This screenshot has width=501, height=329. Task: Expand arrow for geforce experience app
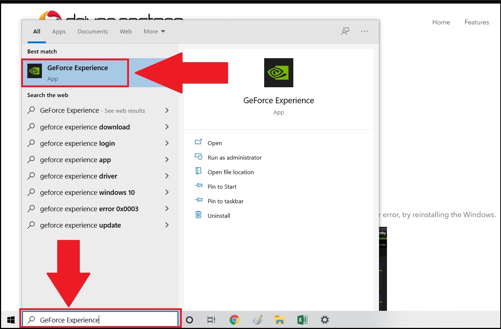(x=167, y=159)
